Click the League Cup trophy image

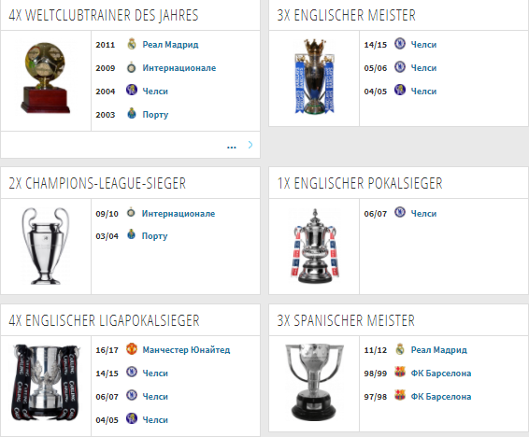46,382
